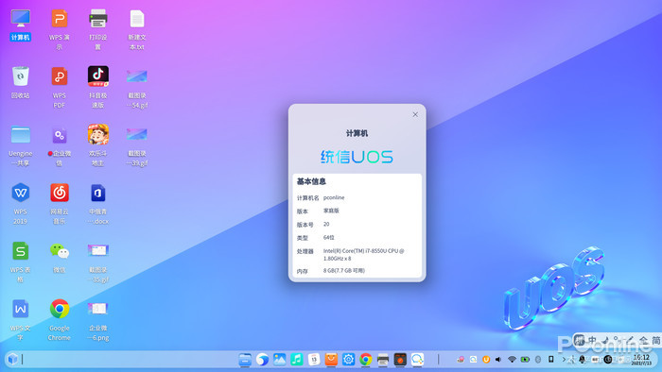Click the orange U tray icon

(x=486, y=360)
